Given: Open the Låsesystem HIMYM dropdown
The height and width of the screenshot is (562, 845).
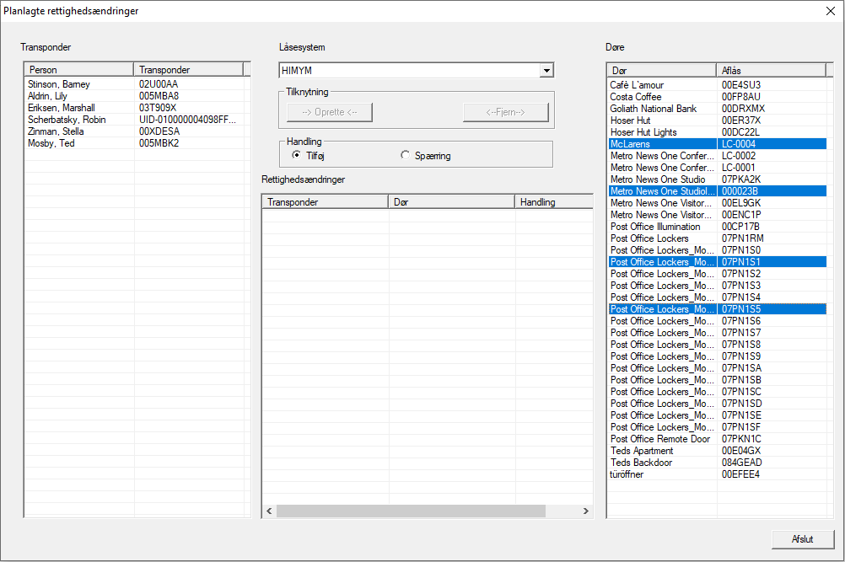Looking at the screenshot, I should 546,71.
